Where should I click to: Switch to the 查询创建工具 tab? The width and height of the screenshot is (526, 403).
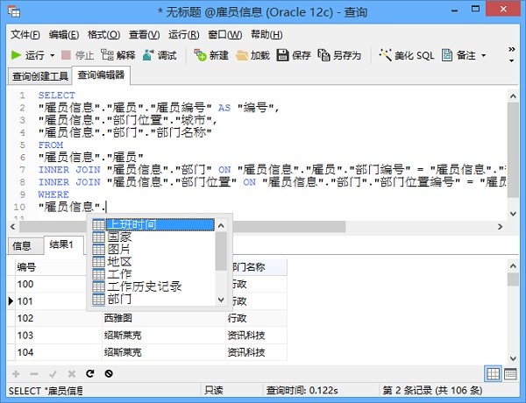(x=40, y=76)
